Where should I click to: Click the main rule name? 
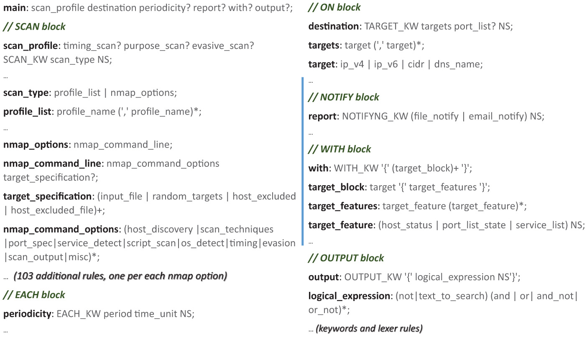[14, 8]
